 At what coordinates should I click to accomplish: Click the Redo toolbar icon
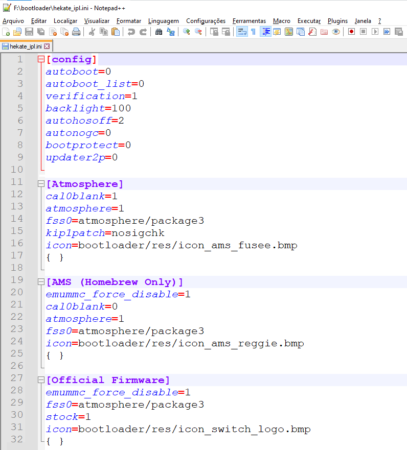(143, 32)
